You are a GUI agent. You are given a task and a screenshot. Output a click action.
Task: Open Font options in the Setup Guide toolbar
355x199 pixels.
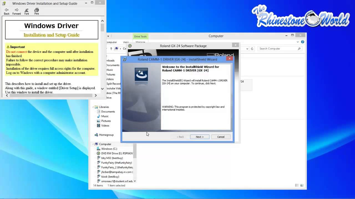pyautogui.click(x=27, y=11)
